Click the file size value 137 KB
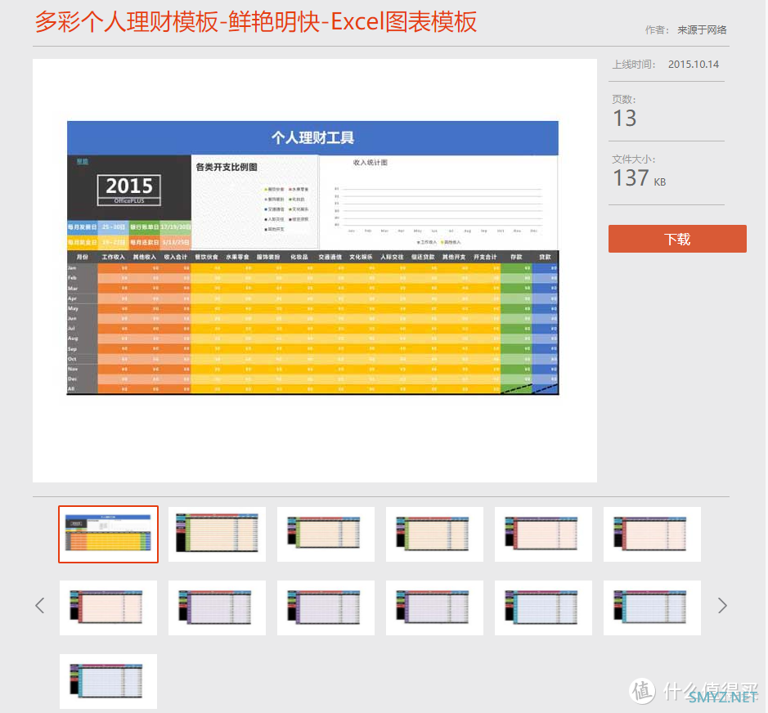Viewport: 768px width, 713px height. pyautogui.click(x=640, y=177)
